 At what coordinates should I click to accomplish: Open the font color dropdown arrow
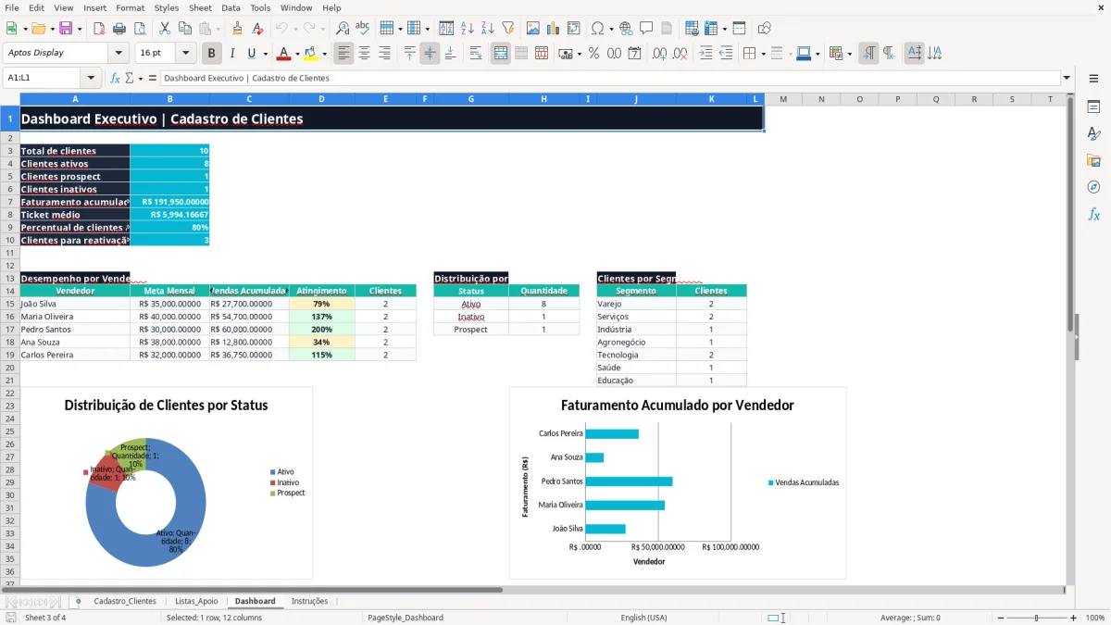[298, 54]
